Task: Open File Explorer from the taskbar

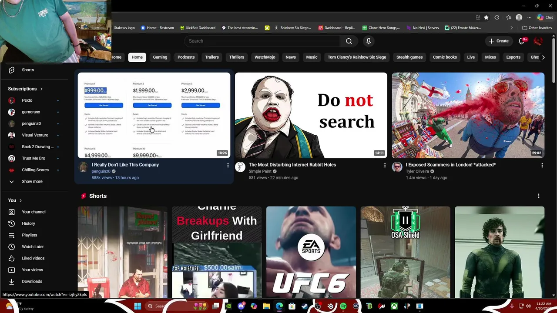Action: tap(266, 306)
